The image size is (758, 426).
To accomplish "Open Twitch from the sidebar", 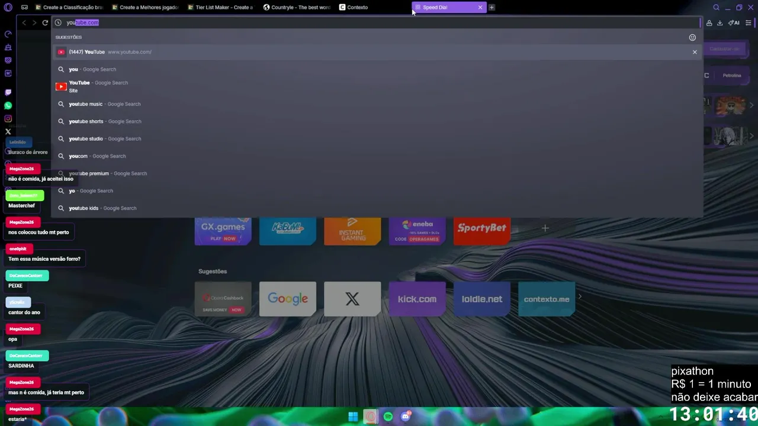I will click(8, 92).
